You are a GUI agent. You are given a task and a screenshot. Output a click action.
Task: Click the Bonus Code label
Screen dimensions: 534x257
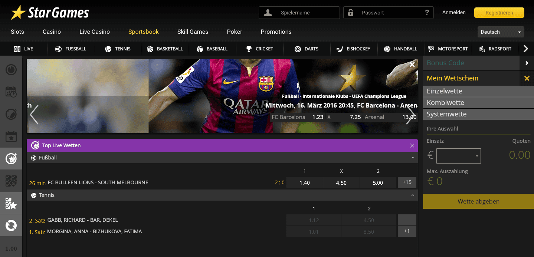tap(445, 63)
